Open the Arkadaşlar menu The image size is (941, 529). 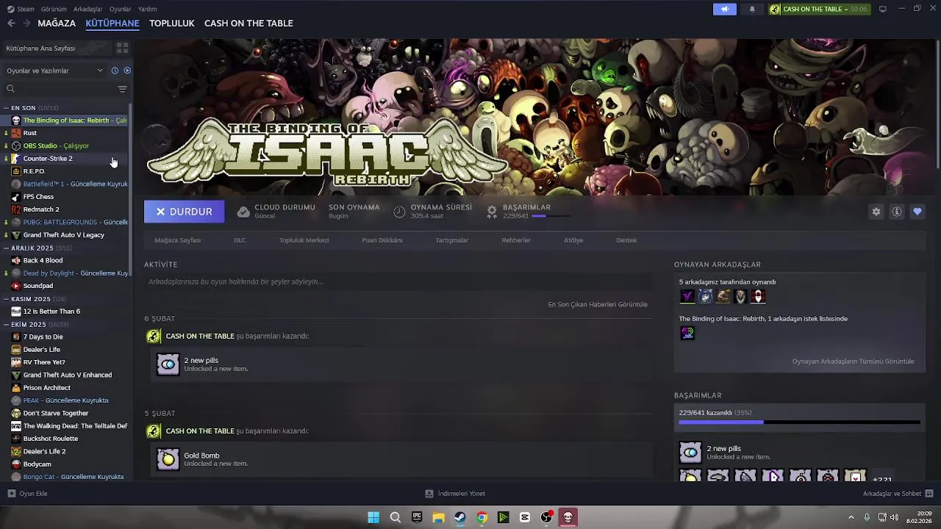click(x=88, y=9)
